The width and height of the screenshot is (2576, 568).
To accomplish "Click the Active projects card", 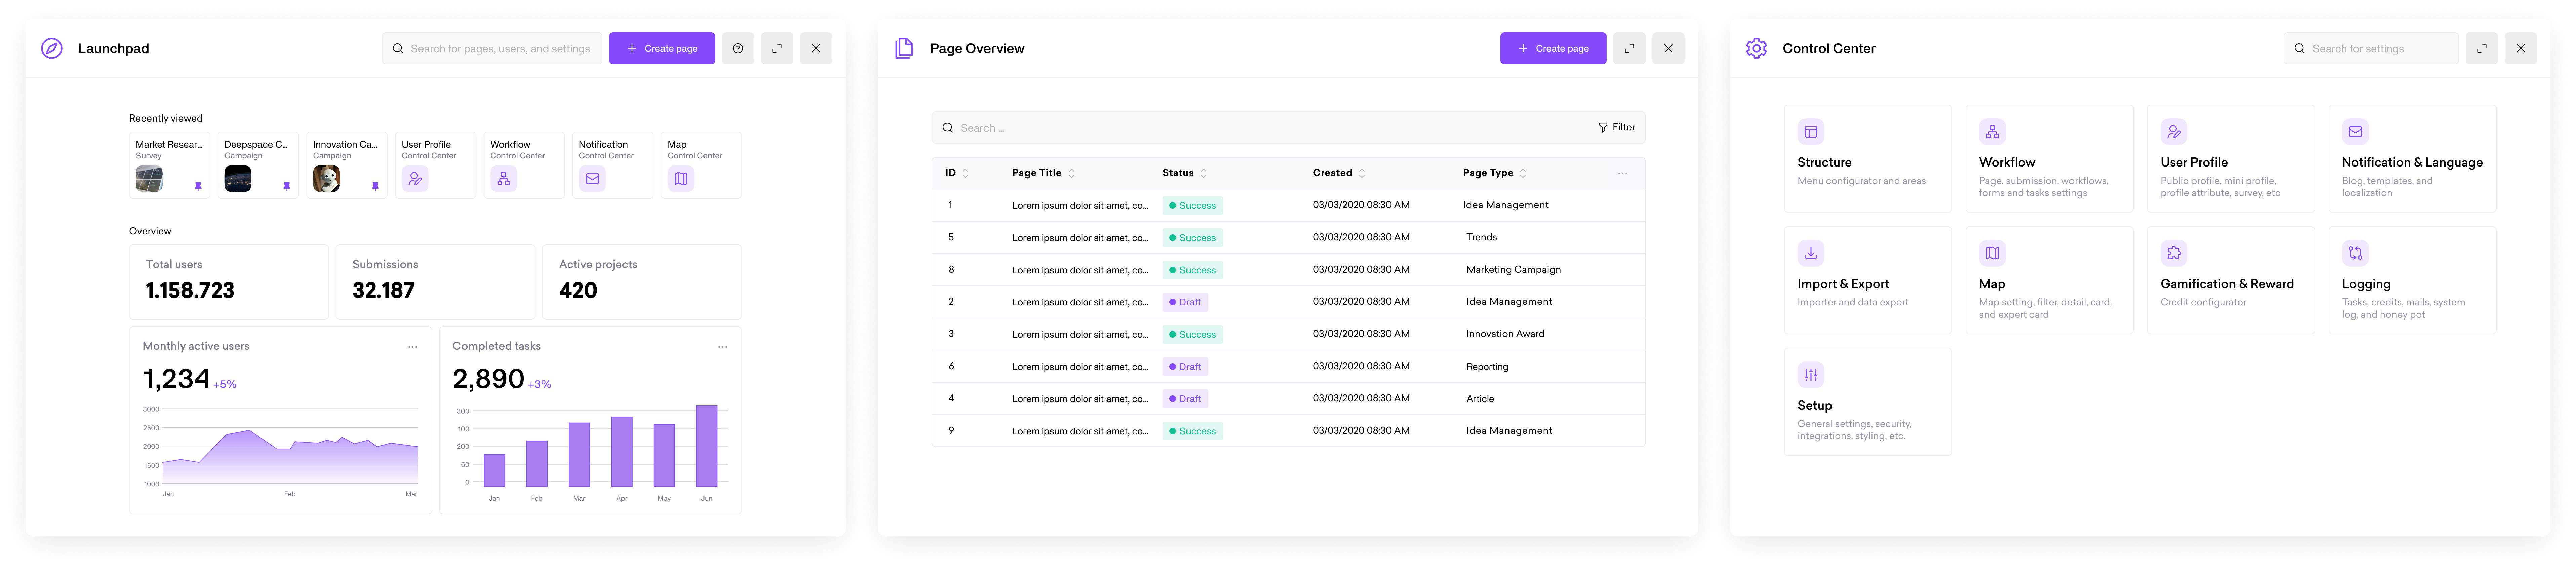I will click(642, 282).
